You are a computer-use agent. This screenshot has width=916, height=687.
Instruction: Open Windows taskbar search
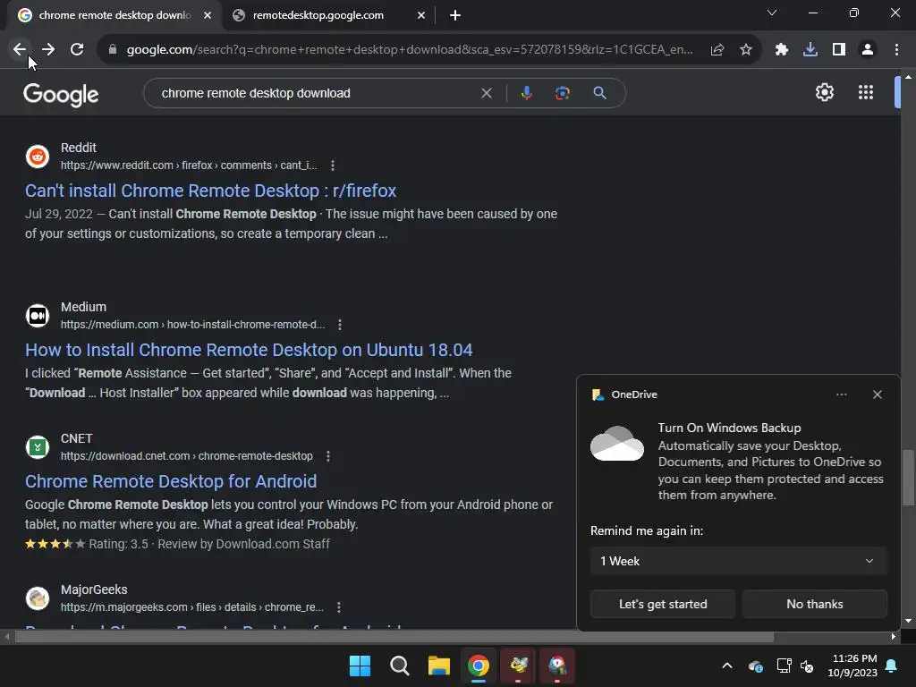point(400,666)
